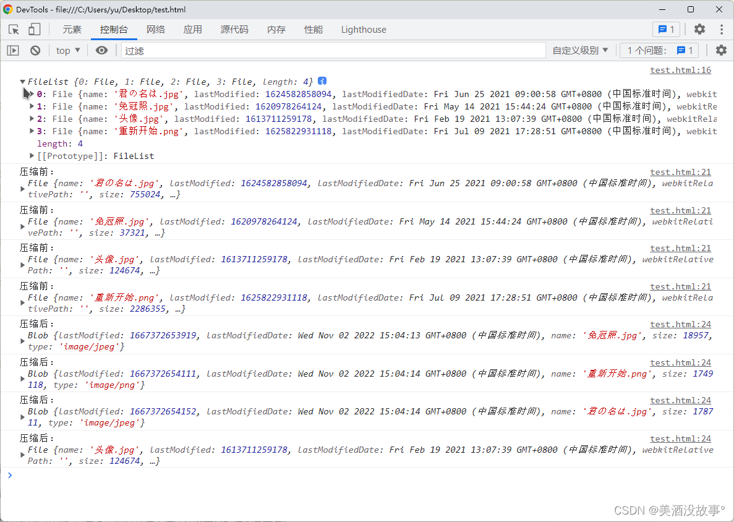
Task: Expand FileList entry 2 头像.jpg
Action: click(32, 119)
